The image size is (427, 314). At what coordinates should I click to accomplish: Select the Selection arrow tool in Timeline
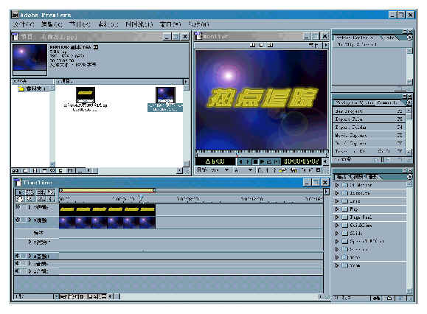coord(21,192)
